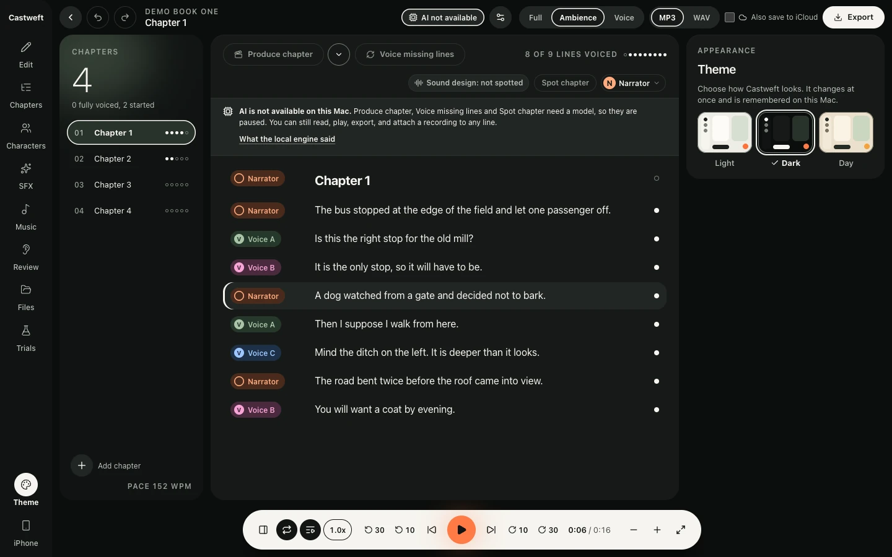This screenshot has width=892, height=557.
Task: Change the 1.0x playback speed
Action: point(338,530)
